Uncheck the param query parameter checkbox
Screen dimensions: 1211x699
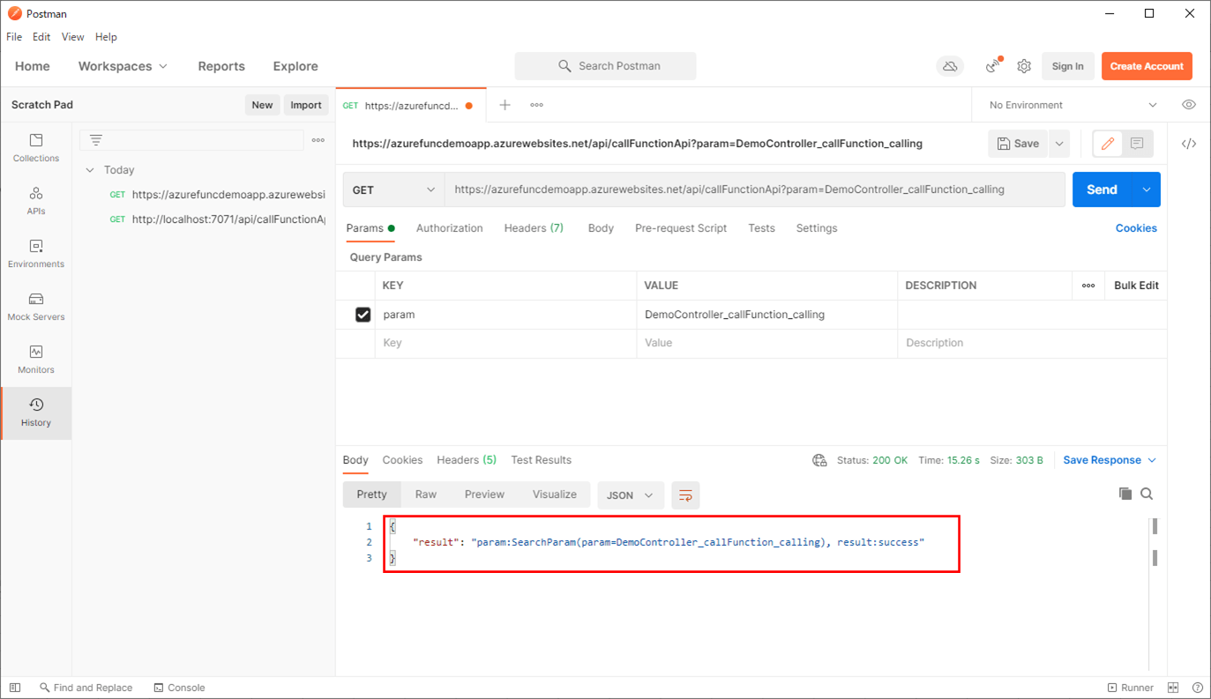tap(363, 315)
